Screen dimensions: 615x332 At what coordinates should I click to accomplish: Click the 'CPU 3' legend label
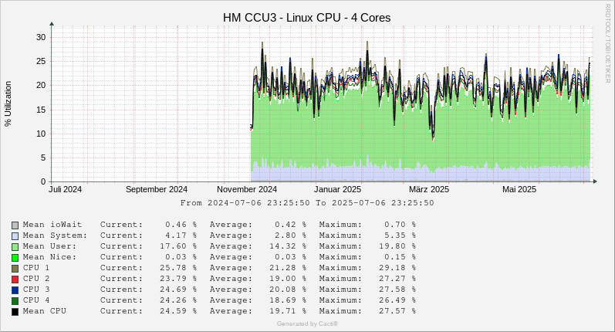pos(36,290)
